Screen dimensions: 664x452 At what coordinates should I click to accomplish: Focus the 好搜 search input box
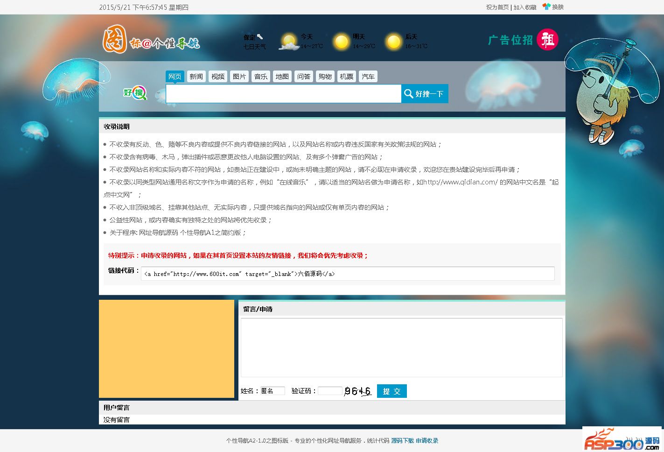(284, 93)
